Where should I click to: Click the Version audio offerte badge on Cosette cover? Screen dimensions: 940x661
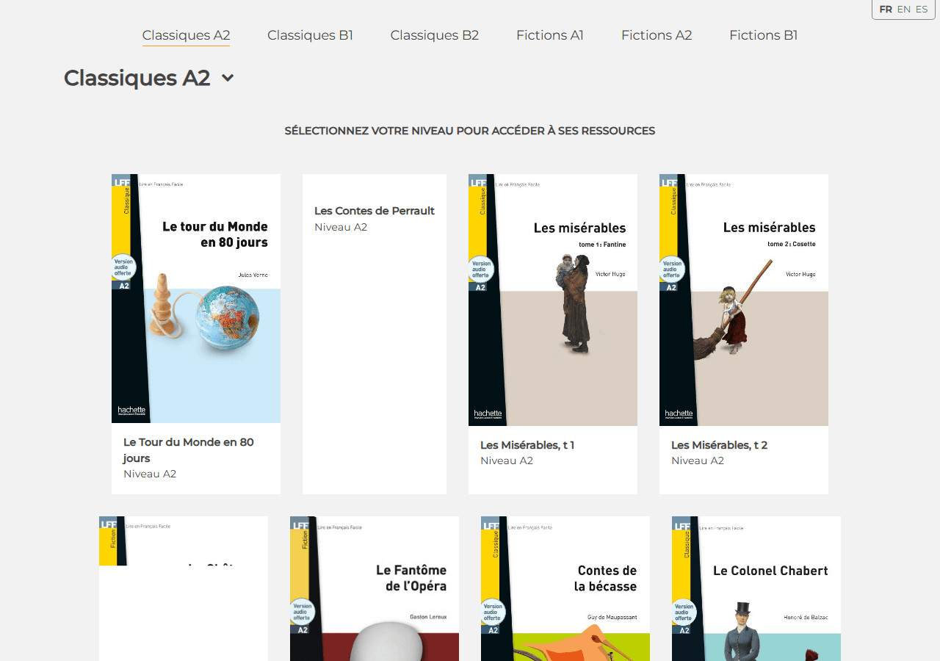(671, 269)
